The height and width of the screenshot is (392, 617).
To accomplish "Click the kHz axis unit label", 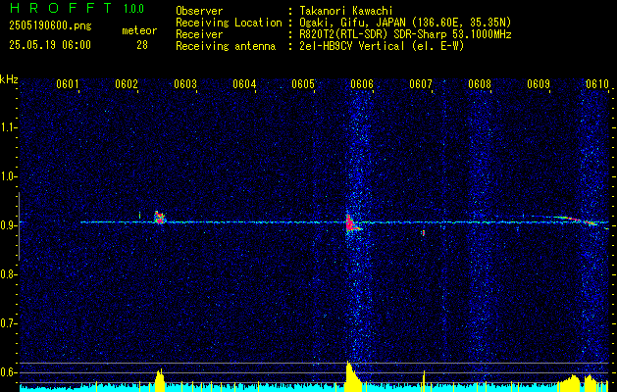I will (9, 79).
